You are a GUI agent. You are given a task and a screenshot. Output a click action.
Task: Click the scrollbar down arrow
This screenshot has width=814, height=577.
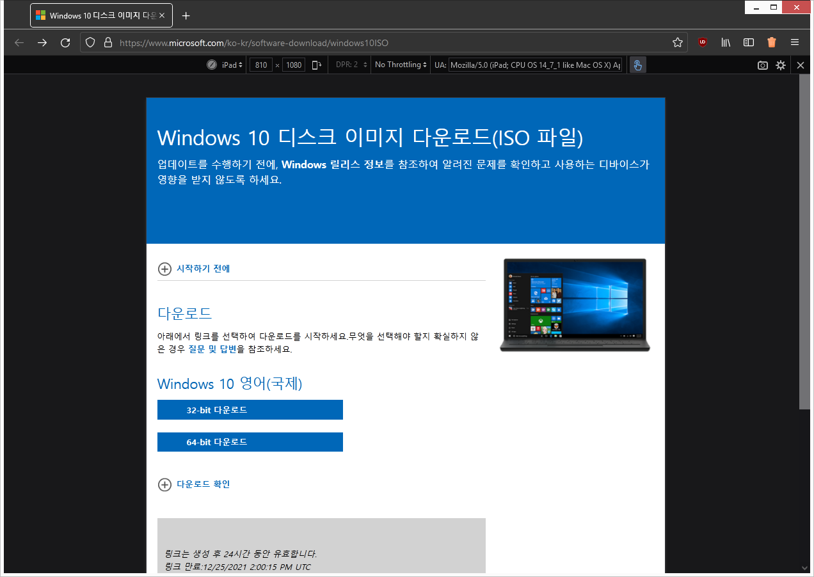[805, 568]
